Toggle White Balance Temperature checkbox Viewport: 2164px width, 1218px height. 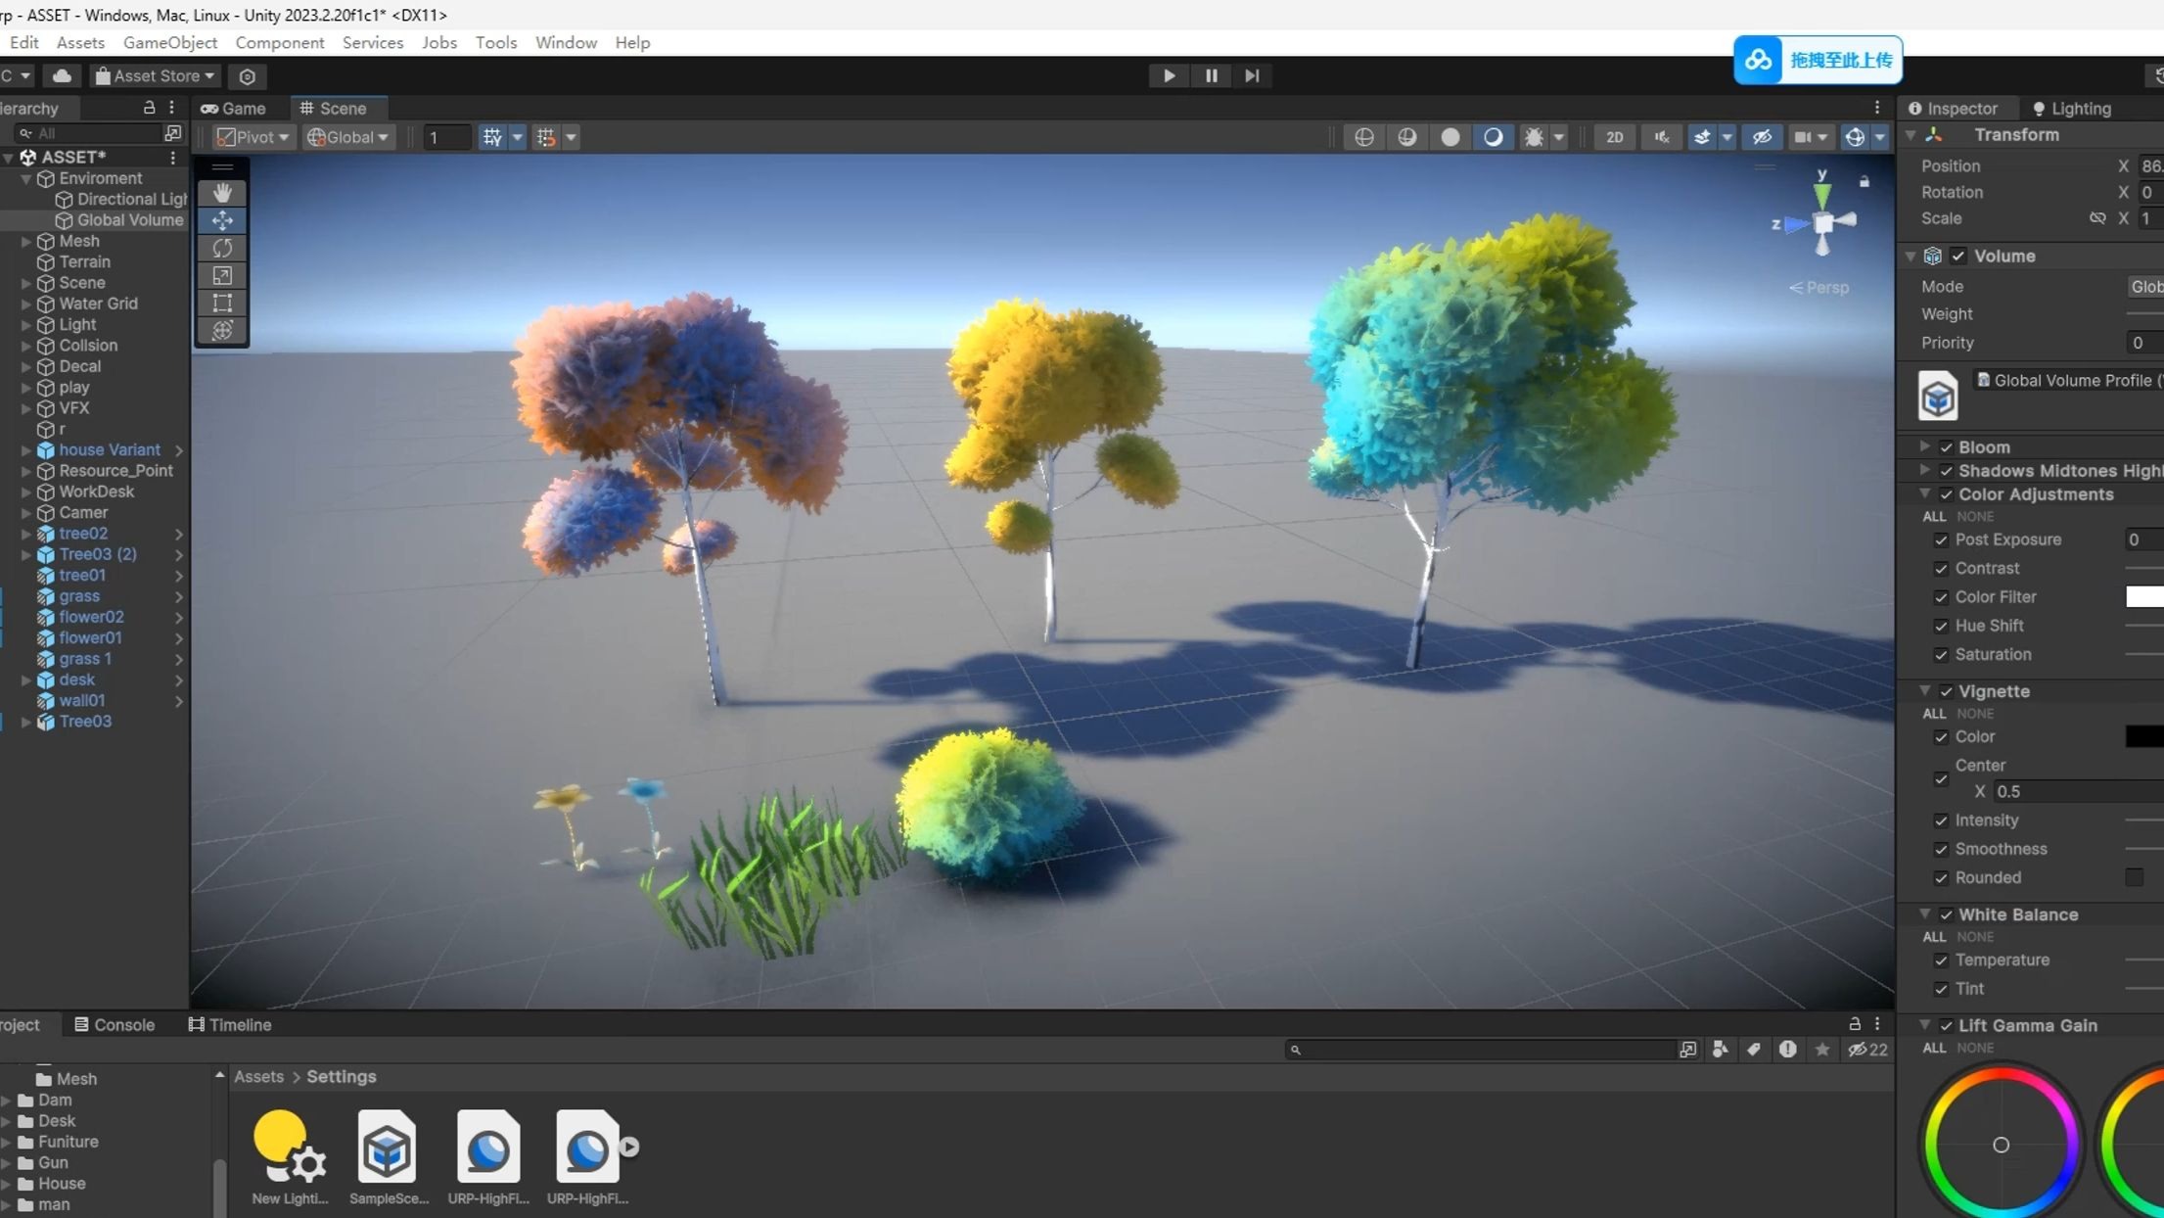(x=1940, y=960)
